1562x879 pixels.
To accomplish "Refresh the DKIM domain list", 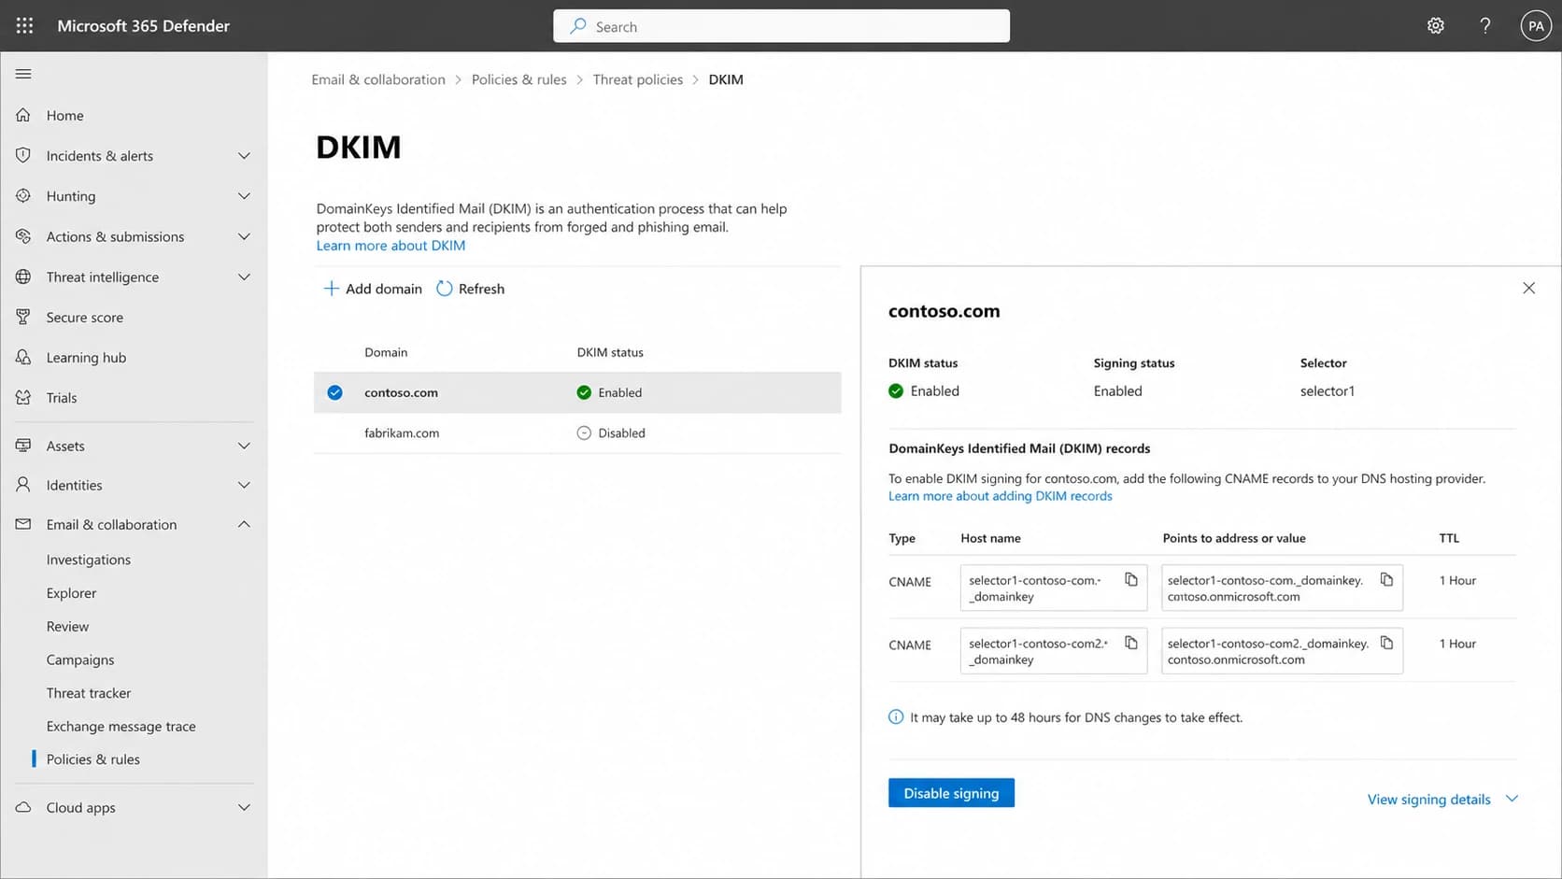I will (471, 289).
